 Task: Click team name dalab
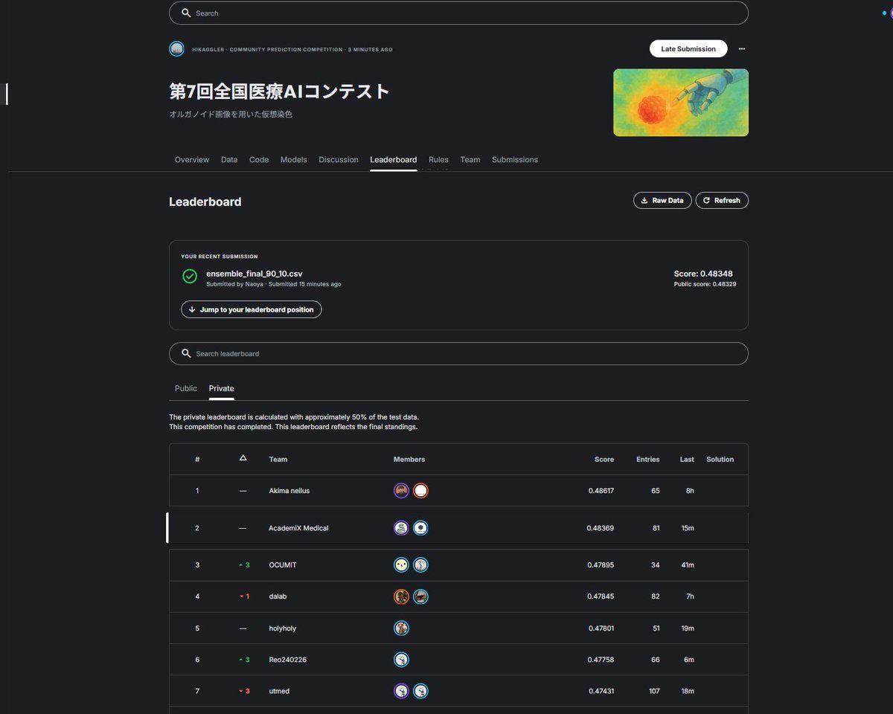pos(278,596)
